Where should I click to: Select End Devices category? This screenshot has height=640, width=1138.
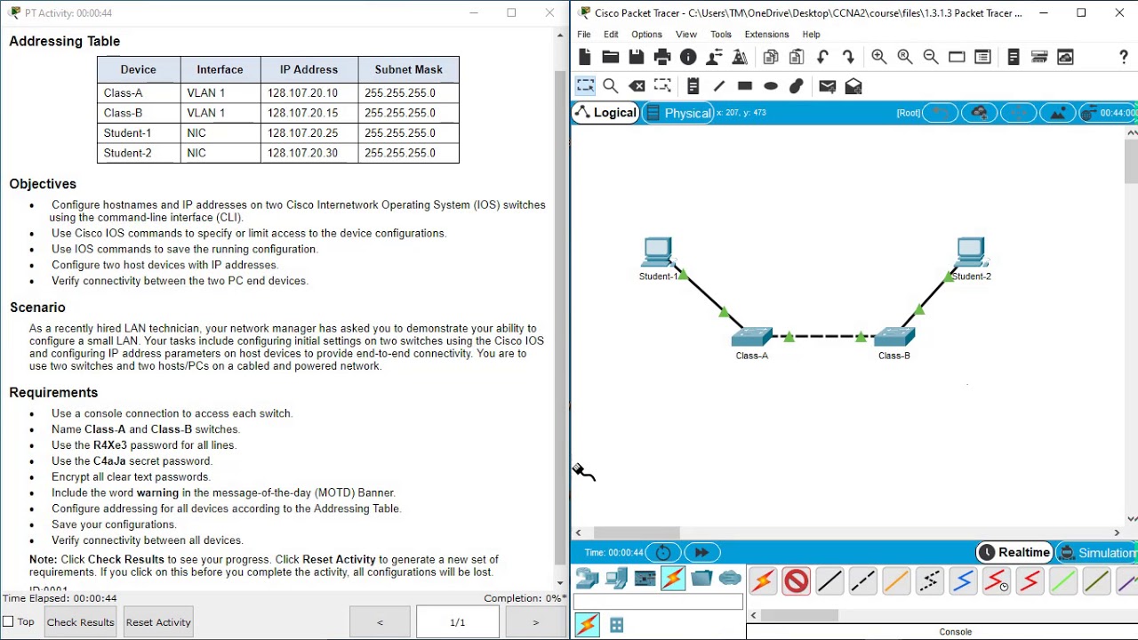tap(616, 580)
